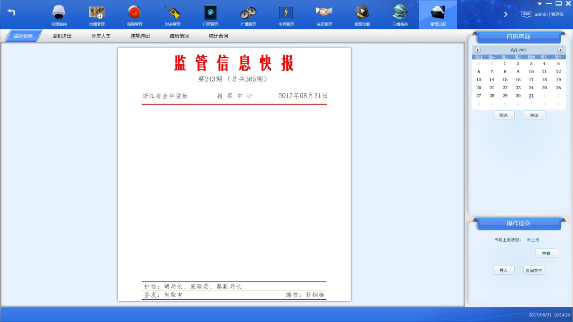Click the back arrow icon
This screenshot has height=322, width=573.
pos(11,13)
